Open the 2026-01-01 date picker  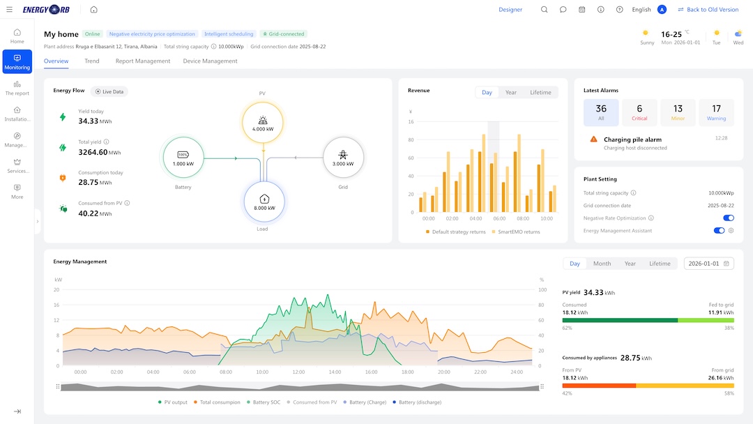tap(708, 264)
